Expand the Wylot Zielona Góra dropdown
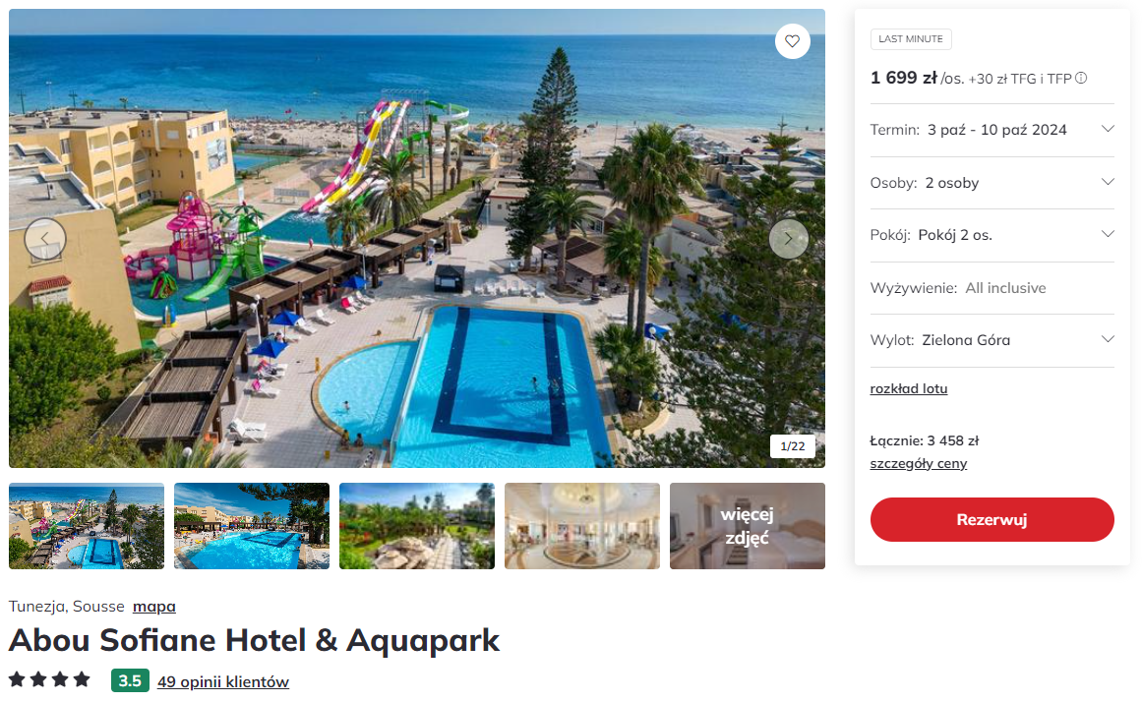 click(x=992, y=340)
